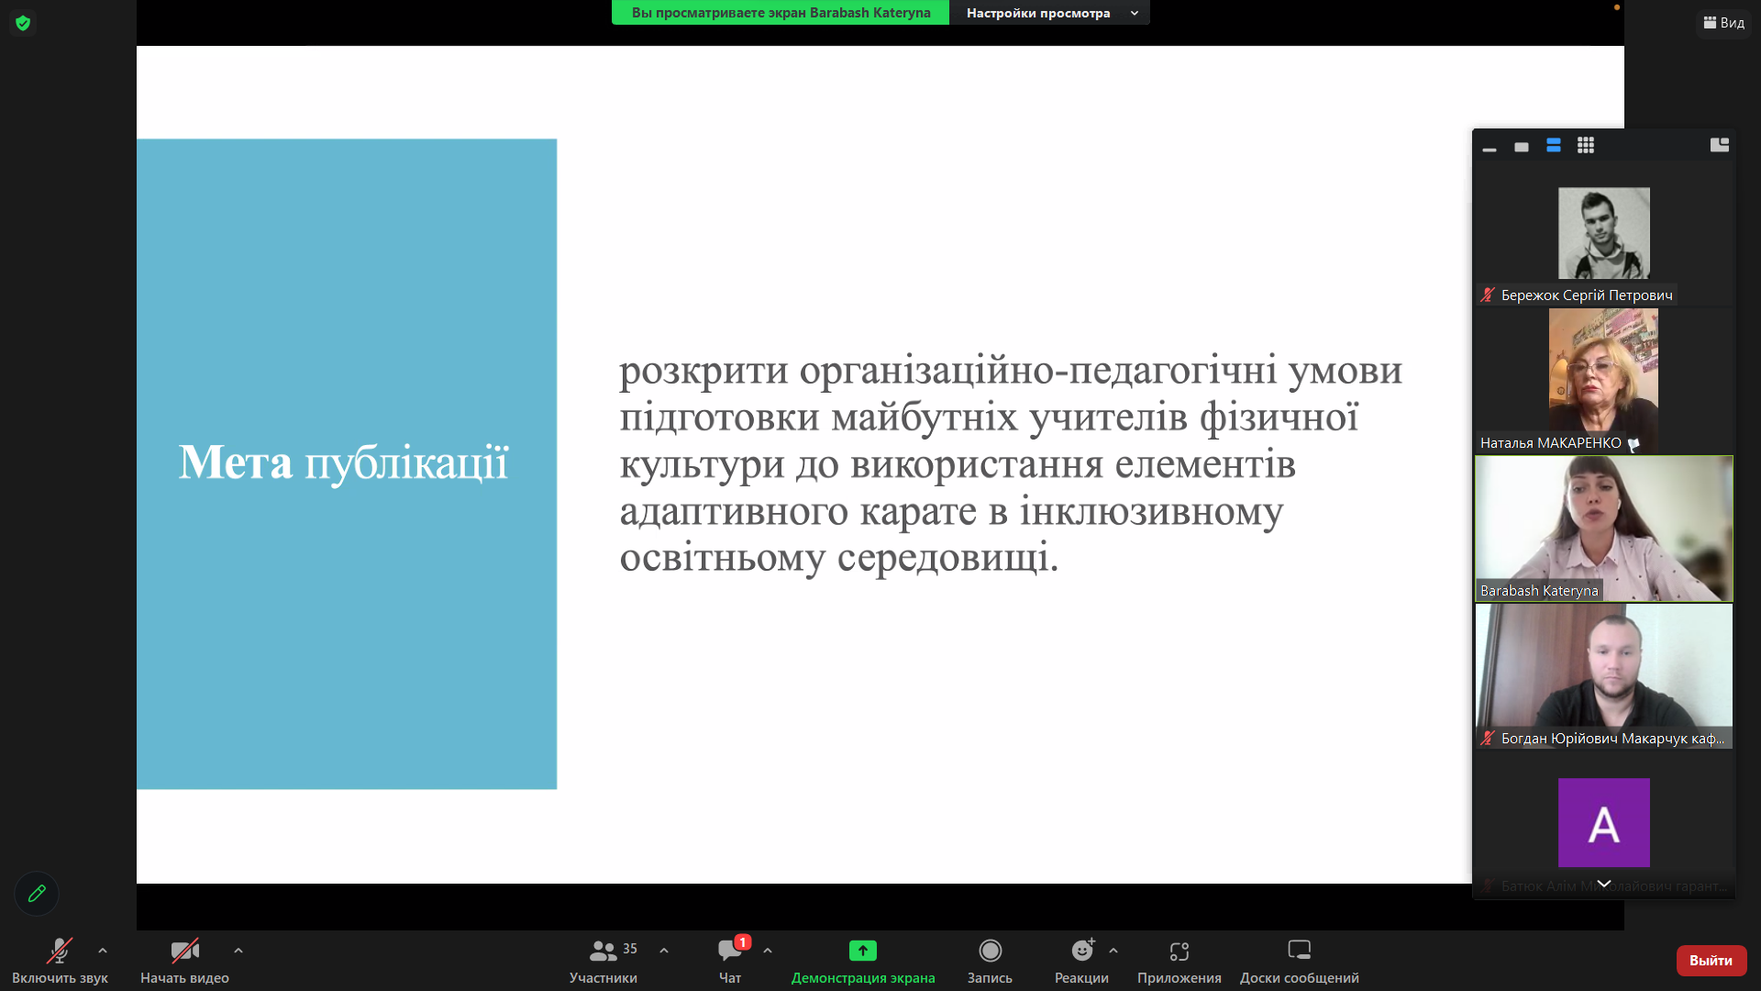The width and height of the screenshot is (1761, 991).
Task: Start screen sharing with Демонстрация экрана
Action: [862, 960]
